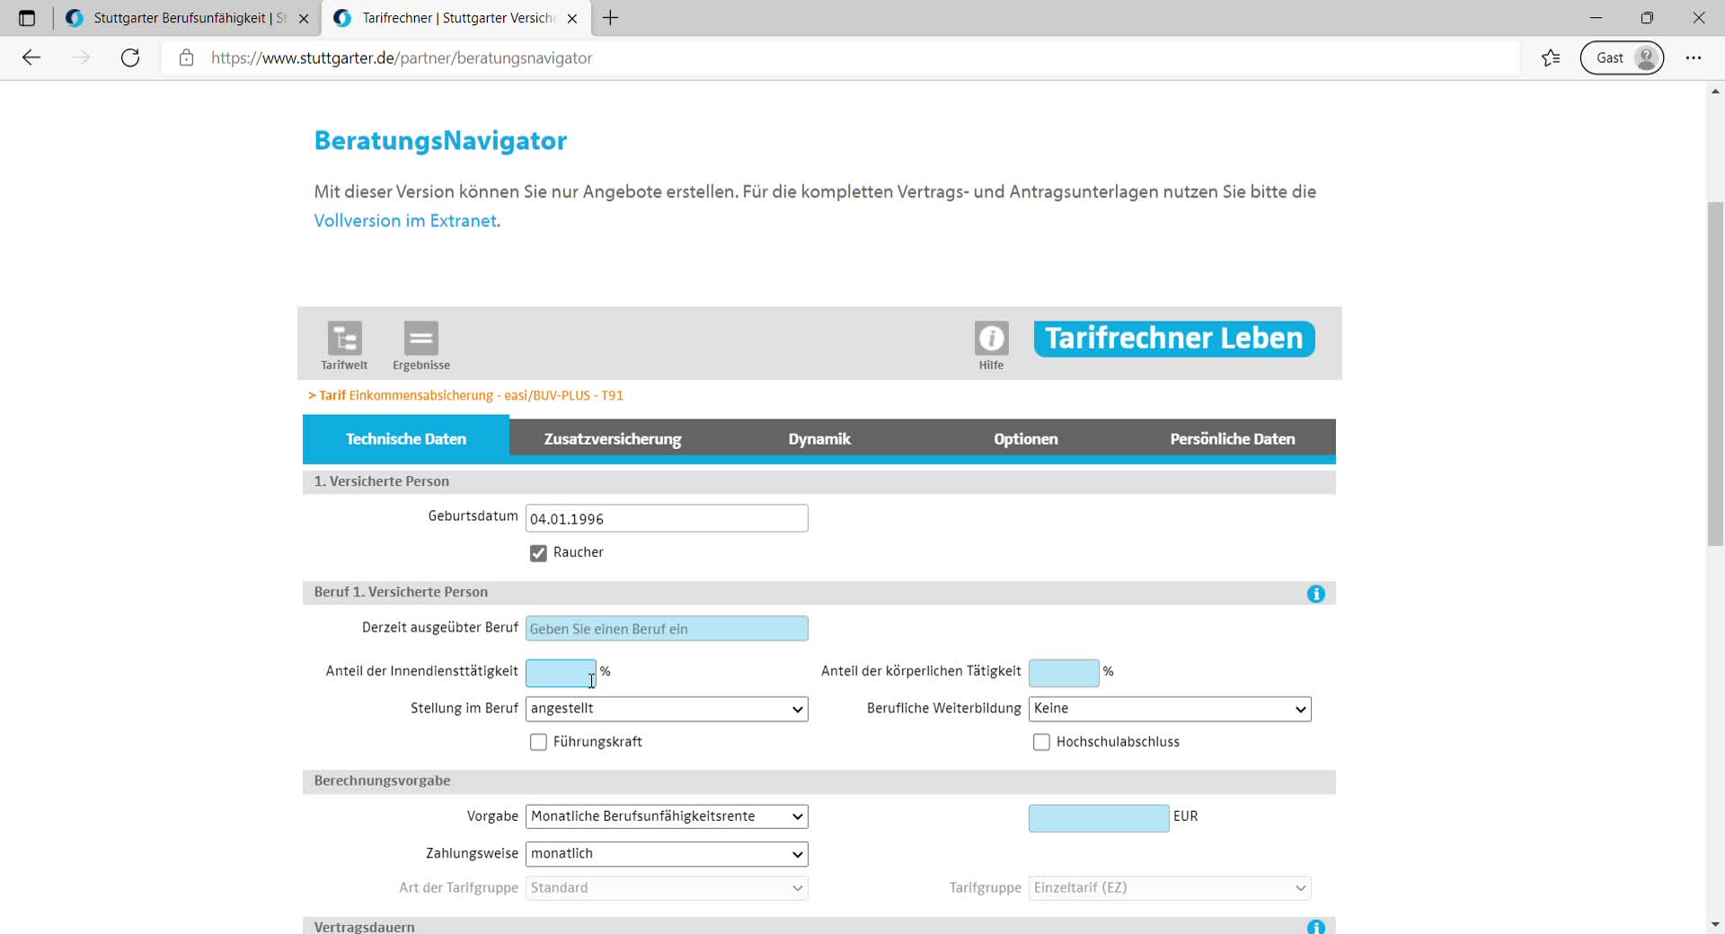Click info icon in Beruf section header
The image size is (1725, 934).
(x=1315, y=594)
